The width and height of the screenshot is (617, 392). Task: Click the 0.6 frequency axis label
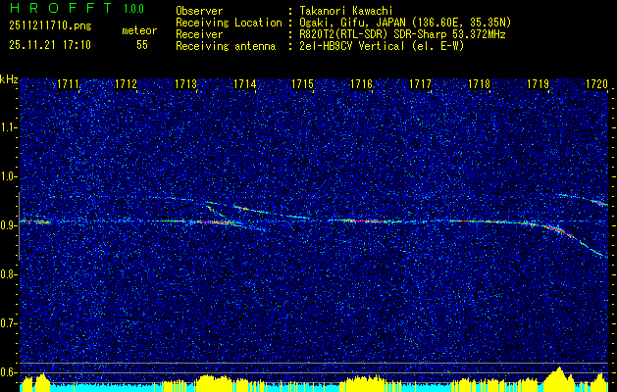8,372
